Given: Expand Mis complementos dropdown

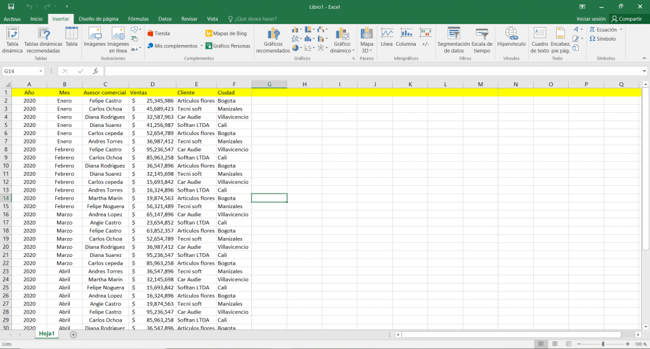Looking at the screenshot, I should tap(202, 46).
